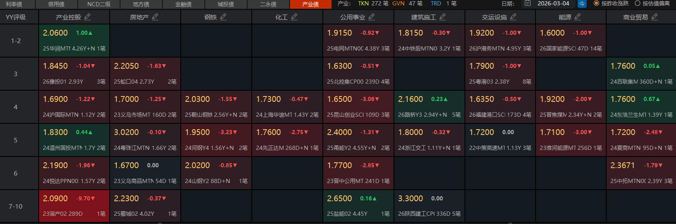
Task: Open the 25华润MTN cell at 2.0600
Action: [x=74, y=41]
